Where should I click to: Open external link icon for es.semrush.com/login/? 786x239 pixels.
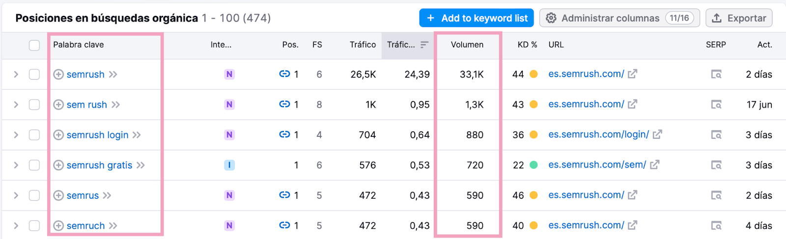point(657,134)
